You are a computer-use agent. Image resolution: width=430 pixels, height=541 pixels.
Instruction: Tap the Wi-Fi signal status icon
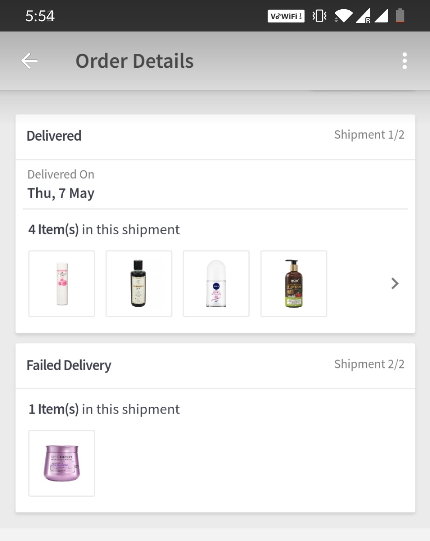point(343,16)
